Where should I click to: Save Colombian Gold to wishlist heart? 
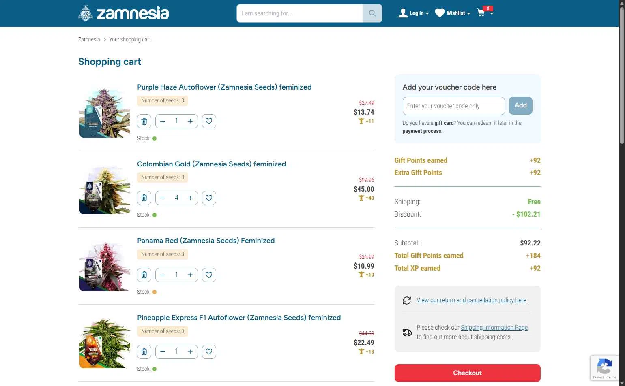tap(209, 198)
